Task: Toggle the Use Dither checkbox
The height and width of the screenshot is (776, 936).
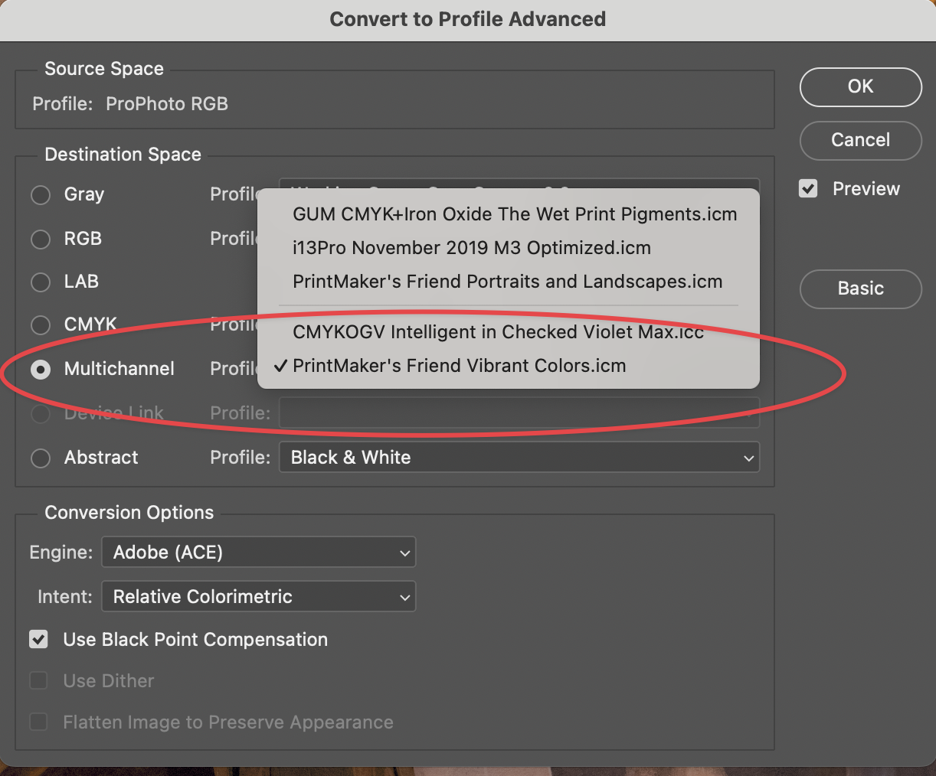Action: [x=38, y=680]
